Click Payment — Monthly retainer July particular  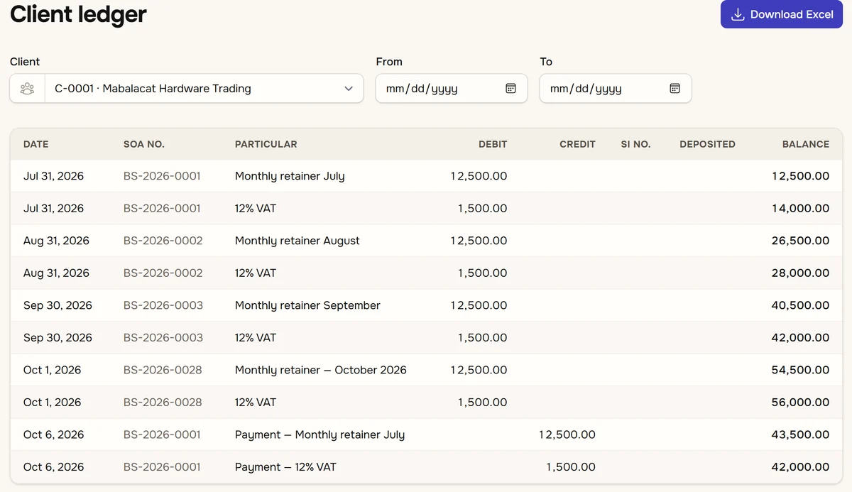319,434
